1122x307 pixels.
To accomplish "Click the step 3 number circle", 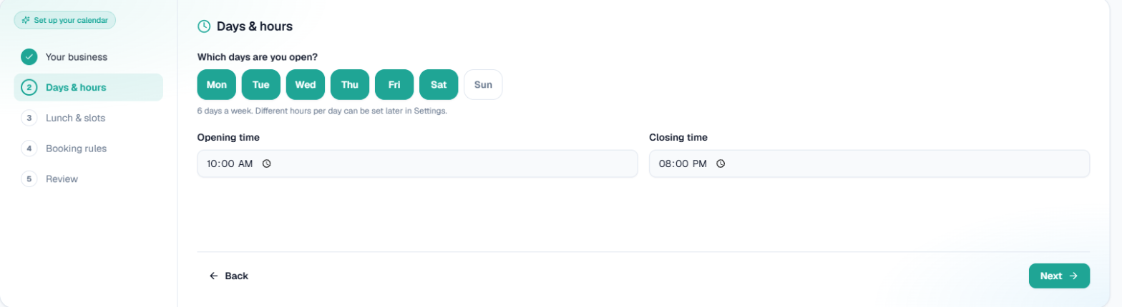I will 29,118.
